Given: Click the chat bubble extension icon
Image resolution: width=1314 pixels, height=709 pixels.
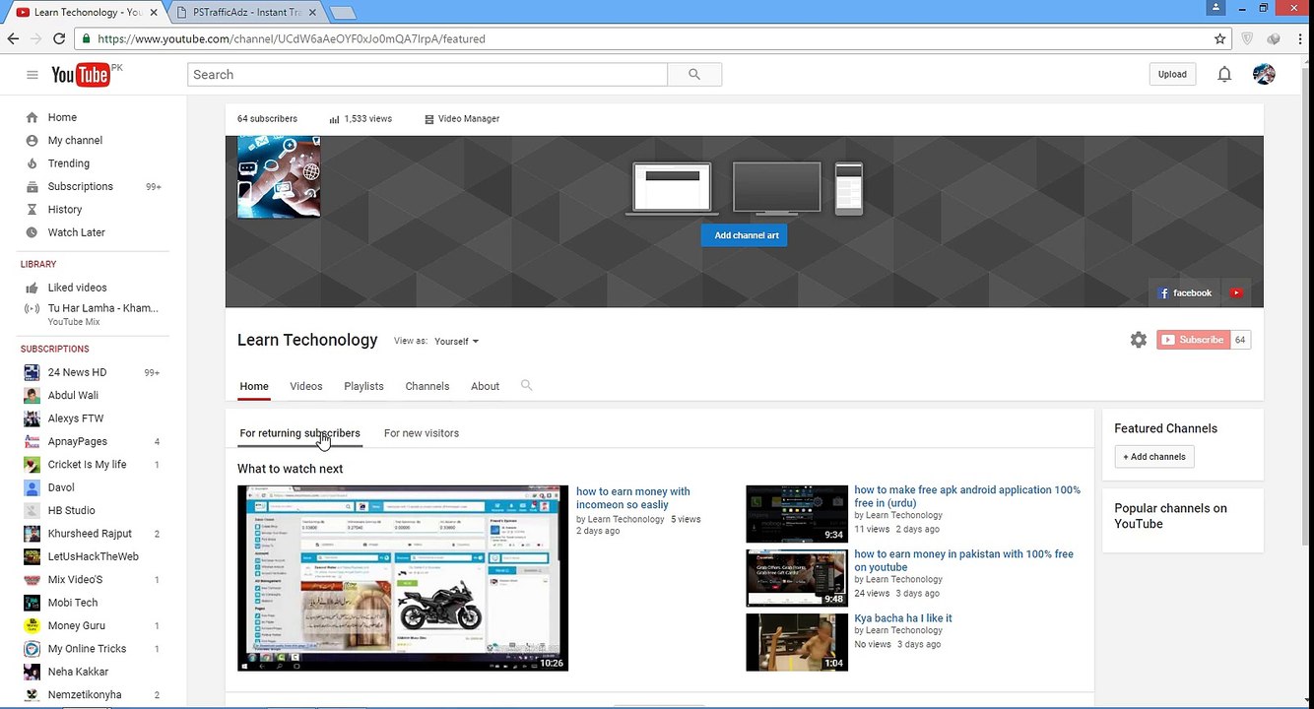Looking at the screenshot, I should [x=1274, y=38].
